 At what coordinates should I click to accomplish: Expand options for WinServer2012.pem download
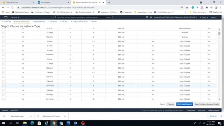pos(65,116)
